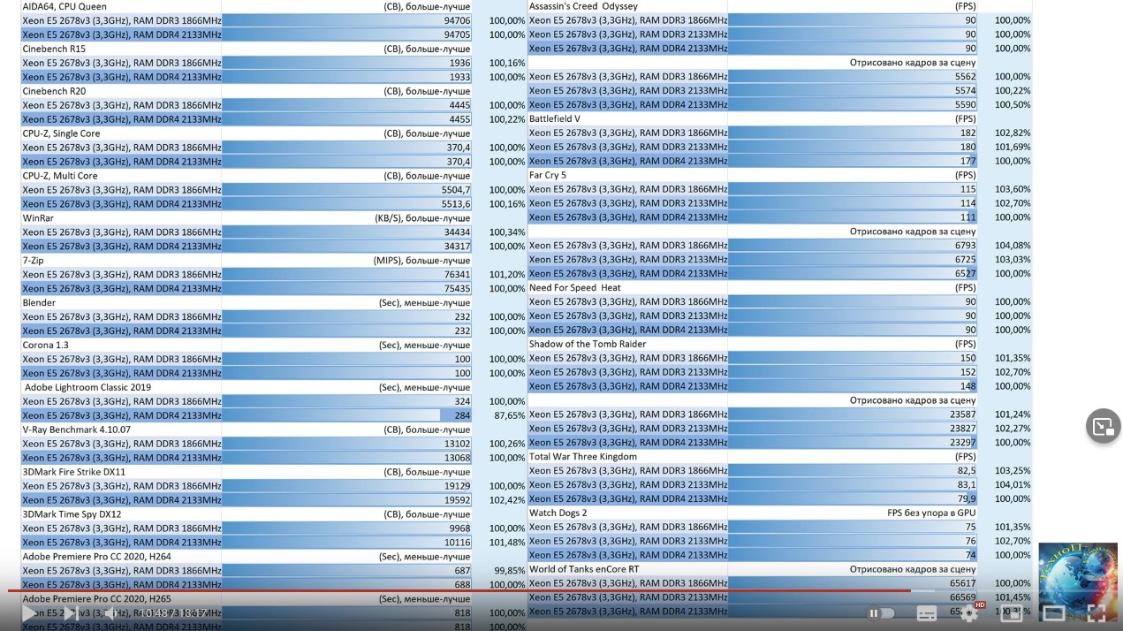Select the Fire Strike score 19592
1123x631 pixels.
pos(457,500)
